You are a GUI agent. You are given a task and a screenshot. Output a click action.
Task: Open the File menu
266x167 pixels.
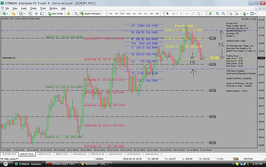tap(7, 9)
